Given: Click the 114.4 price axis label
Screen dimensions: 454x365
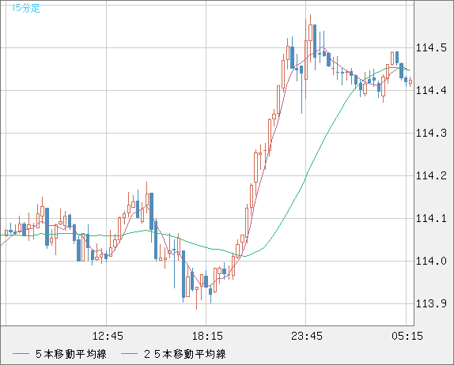Looking at the screenshot, I should click(431, 91).
